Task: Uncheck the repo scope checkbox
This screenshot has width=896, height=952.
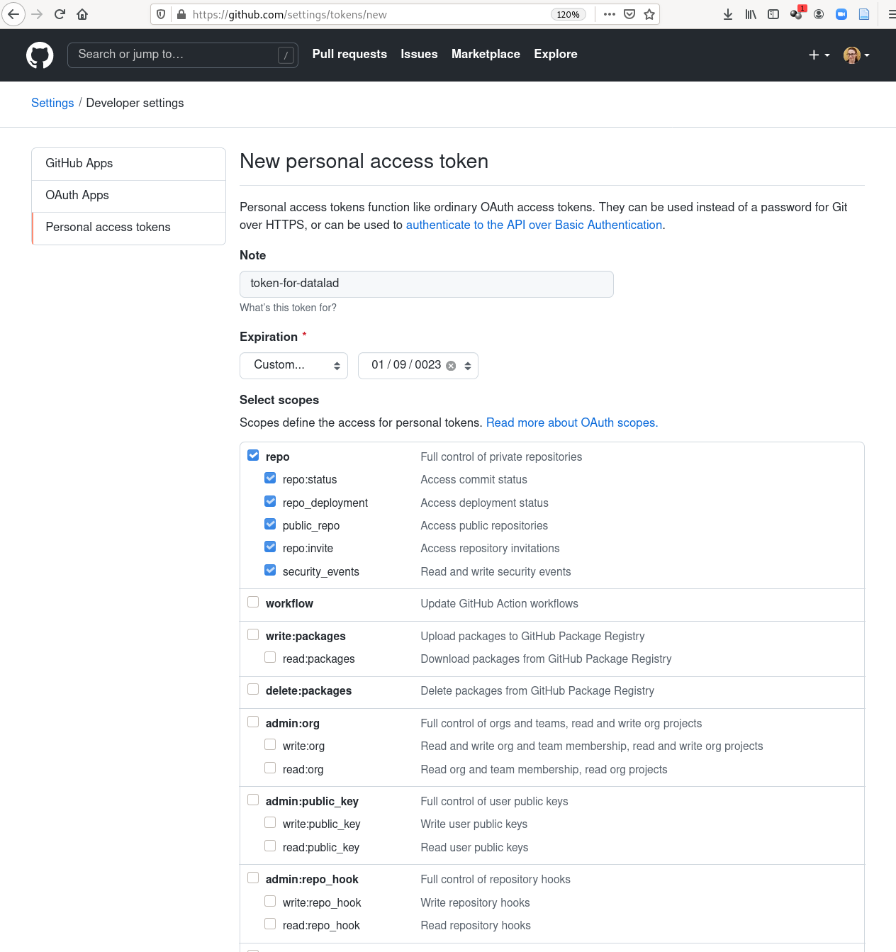Action: (x=253, y=456)
